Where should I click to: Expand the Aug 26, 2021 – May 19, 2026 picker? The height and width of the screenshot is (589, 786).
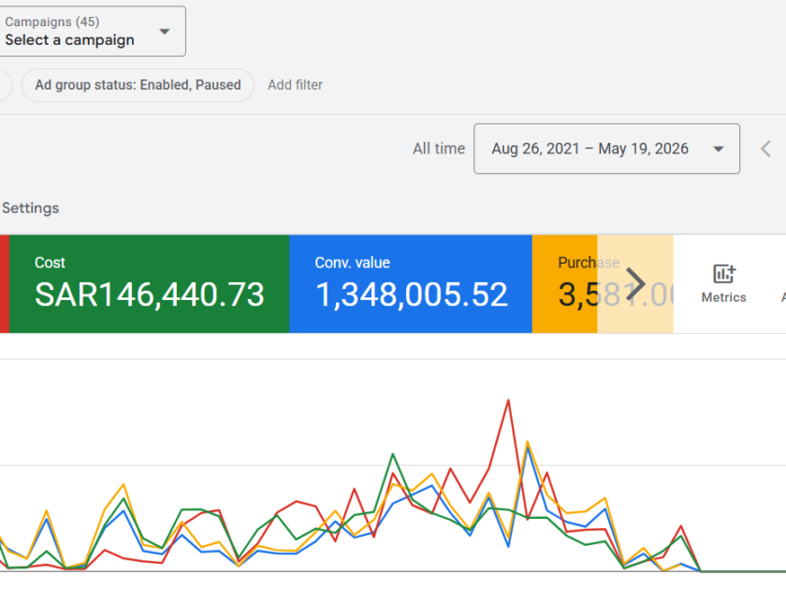pos(606,149)
